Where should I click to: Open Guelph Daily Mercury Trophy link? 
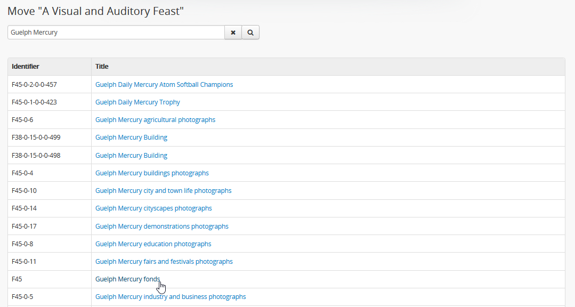click(x=137, y=102)
